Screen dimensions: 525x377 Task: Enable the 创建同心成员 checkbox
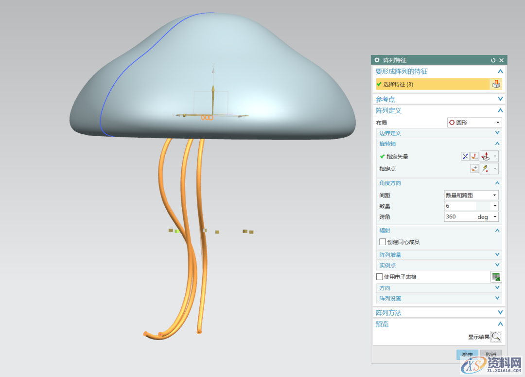point(383,242)
